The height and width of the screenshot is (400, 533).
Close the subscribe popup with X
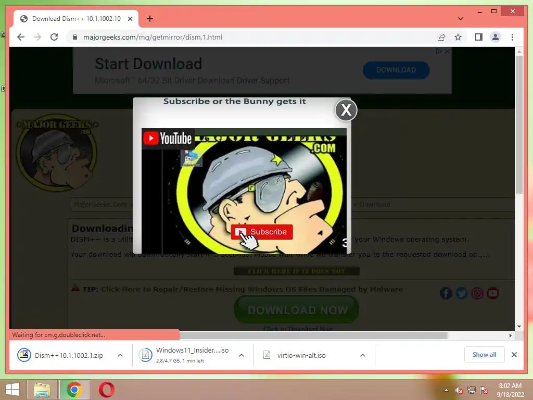click(x=346, y=110)
